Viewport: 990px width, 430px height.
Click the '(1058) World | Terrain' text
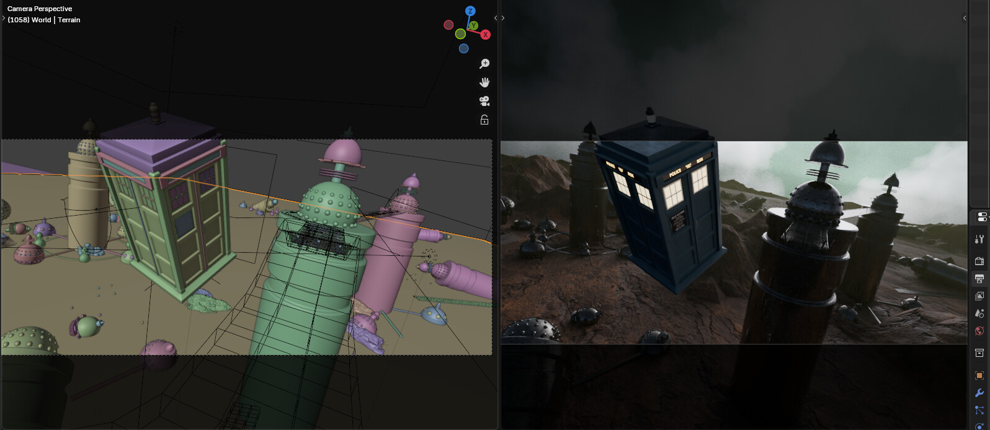click(44, 20)
